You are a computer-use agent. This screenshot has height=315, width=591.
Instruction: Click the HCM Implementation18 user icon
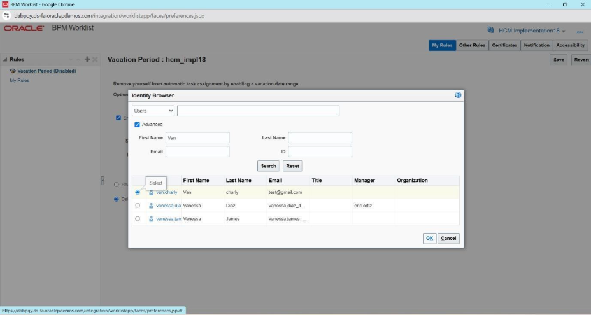pyautogui.click(x=490, y=30)
